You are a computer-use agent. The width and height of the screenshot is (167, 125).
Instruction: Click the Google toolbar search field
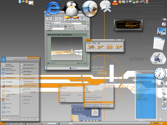[x=58, y=28]
